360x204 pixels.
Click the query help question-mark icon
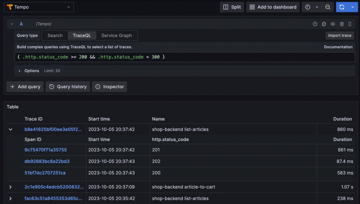point(315,24)
